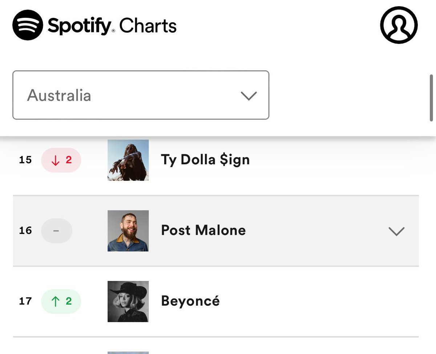Click the Ty Dolla $ign artist name
Screen dimensions: 436x354
coord(205,160)
